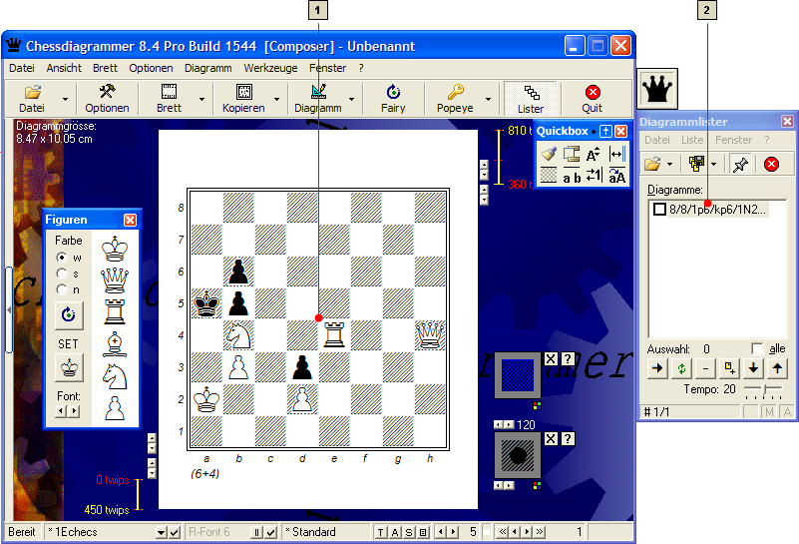Toggle checkmark next to 1Echecs font
Screen dimensions: 799x544
(x=175, y=532)
